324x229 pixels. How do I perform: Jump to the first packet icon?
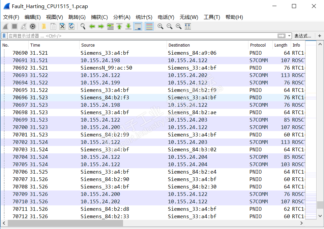pyautogui.click(x=119, y=26)
